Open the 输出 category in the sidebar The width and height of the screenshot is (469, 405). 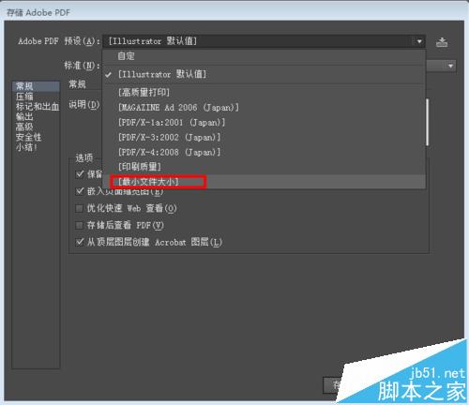point(36,116)
